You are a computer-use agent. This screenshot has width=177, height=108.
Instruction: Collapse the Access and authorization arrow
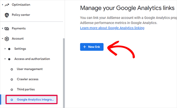[5, 59]
